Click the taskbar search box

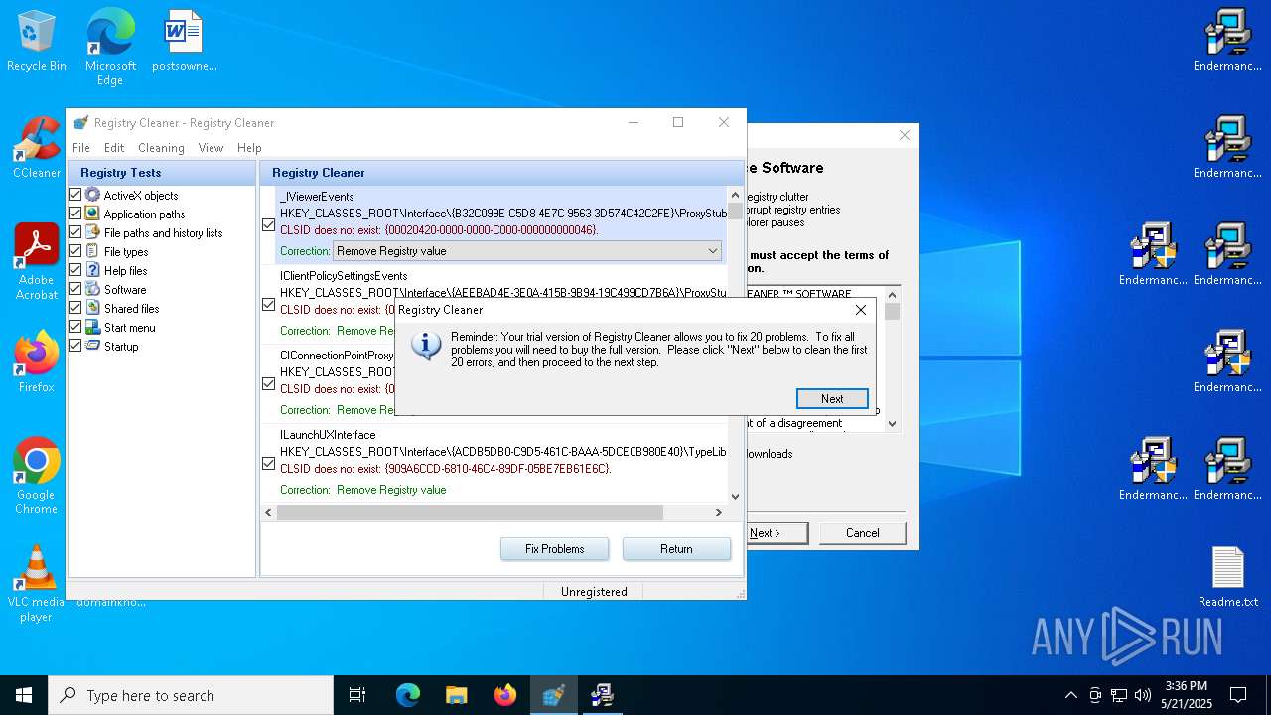point(191,695)
